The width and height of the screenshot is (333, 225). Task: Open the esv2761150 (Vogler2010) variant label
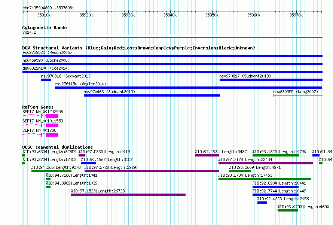80,84
